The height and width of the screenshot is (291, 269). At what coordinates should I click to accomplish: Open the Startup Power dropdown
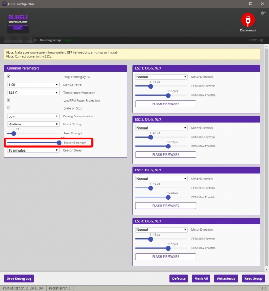click(x=33, y=85)
